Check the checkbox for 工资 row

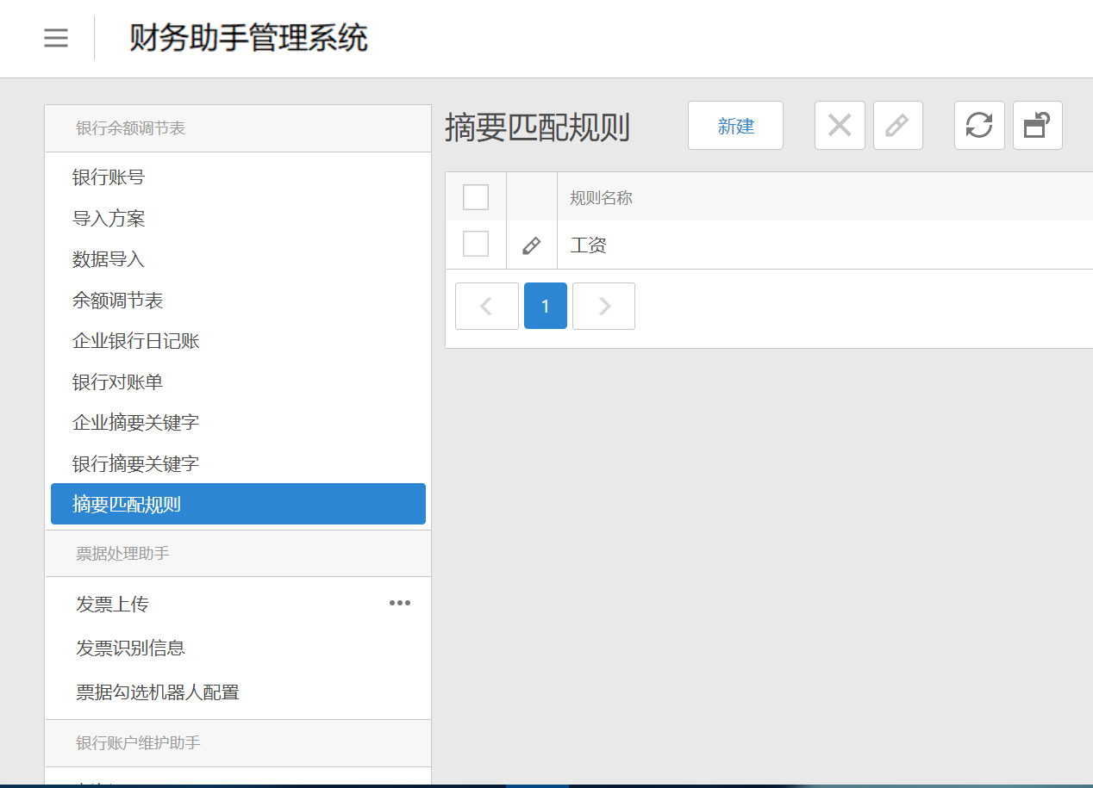(476, 245)
